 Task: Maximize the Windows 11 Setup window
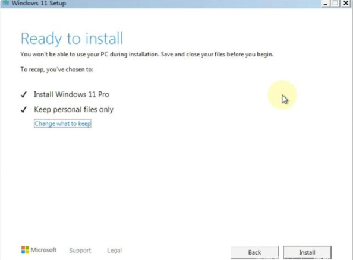[335, 4]
